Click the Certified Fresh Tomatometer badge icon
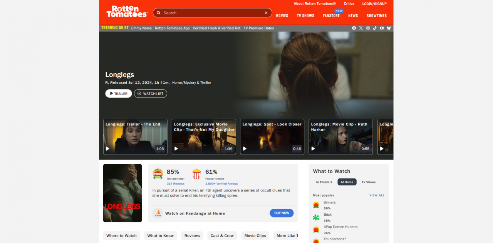 click(158, 174)
